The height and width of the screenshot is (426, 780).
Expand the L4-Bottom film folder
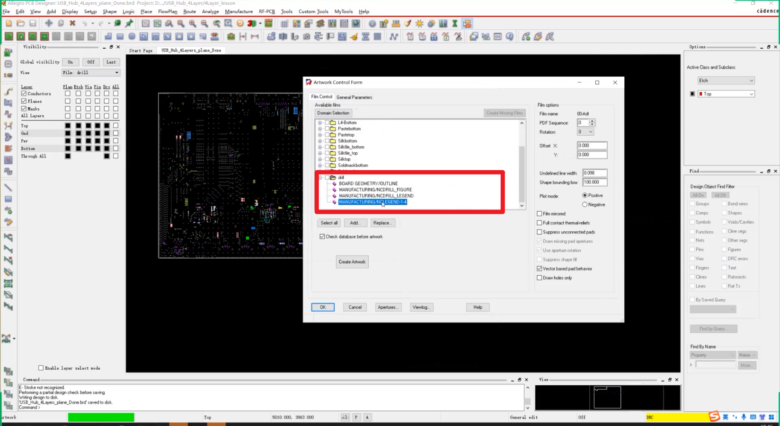[x=320, y=122]
